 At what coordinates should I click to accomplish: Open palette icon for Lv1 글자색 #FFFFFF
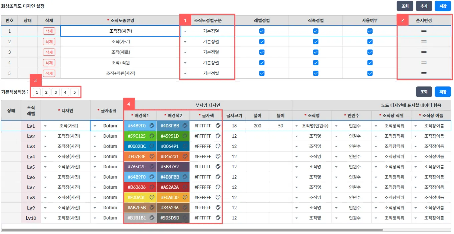[x=218, y=126]
